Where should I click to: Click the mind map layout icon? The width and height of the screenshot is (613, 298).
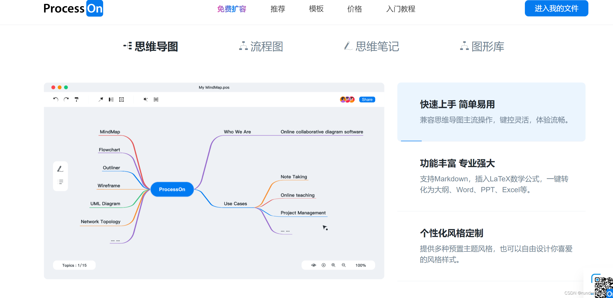[156, 99]
